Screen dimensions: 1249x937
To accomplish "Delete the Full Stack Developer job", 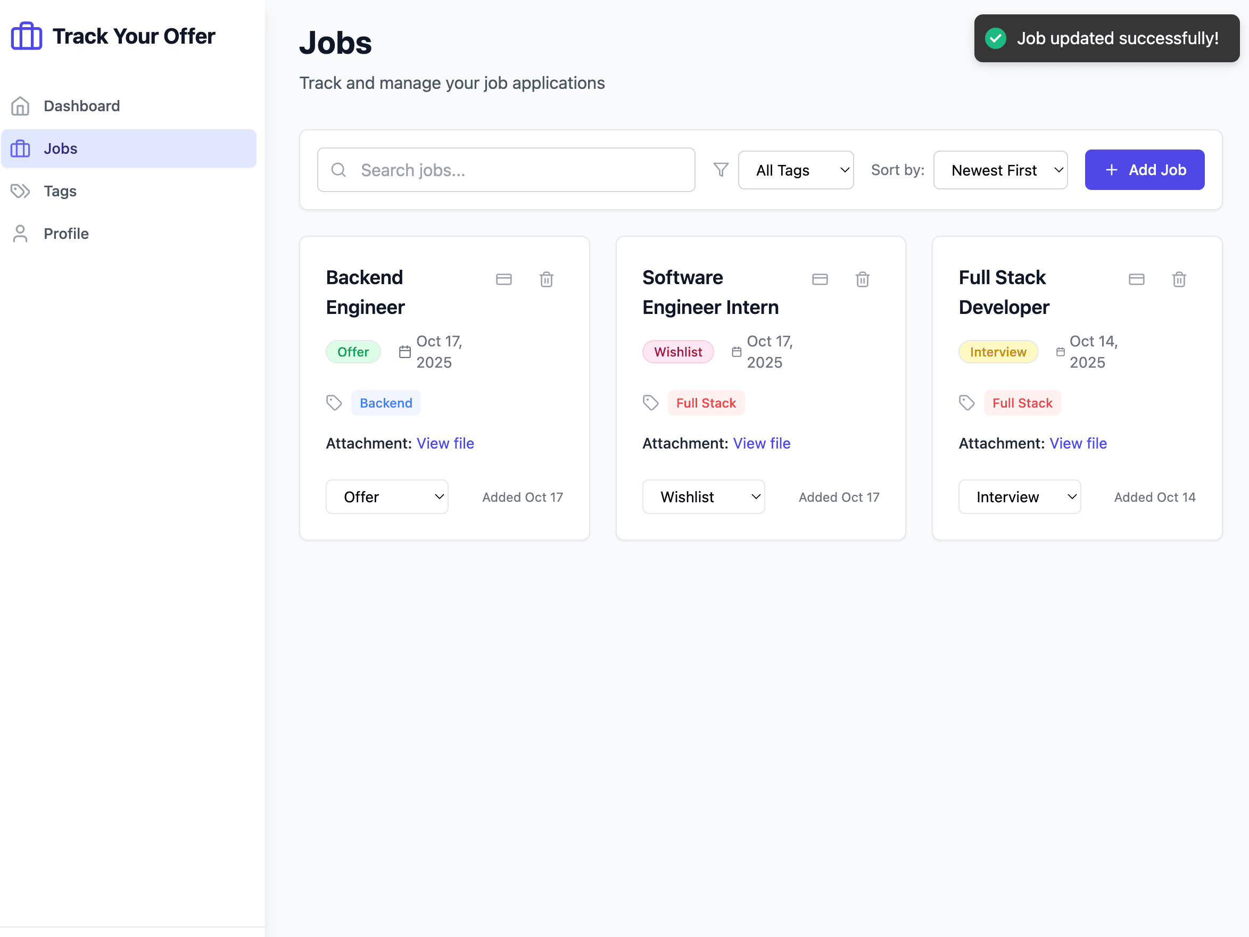I will [1179, 279].
